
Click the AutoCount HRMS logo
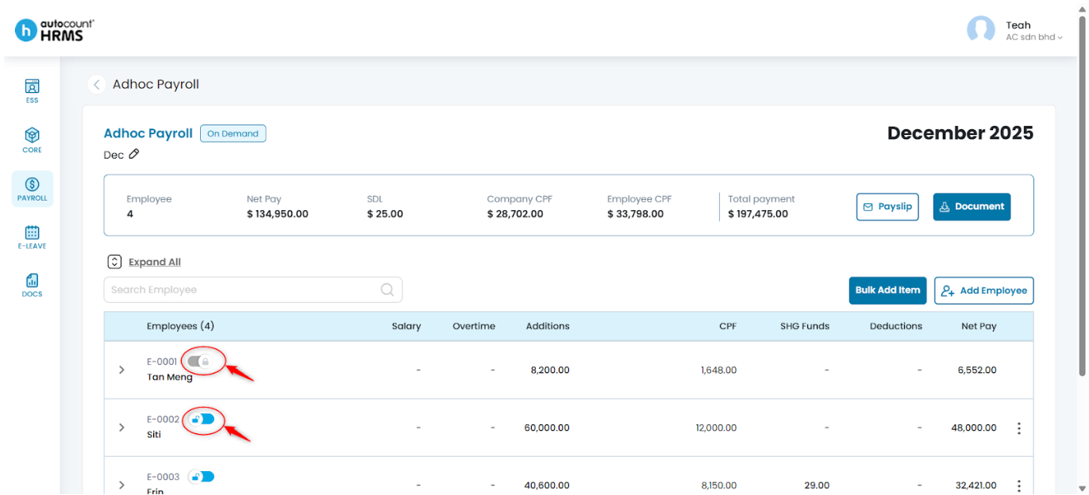coord(55,30)
